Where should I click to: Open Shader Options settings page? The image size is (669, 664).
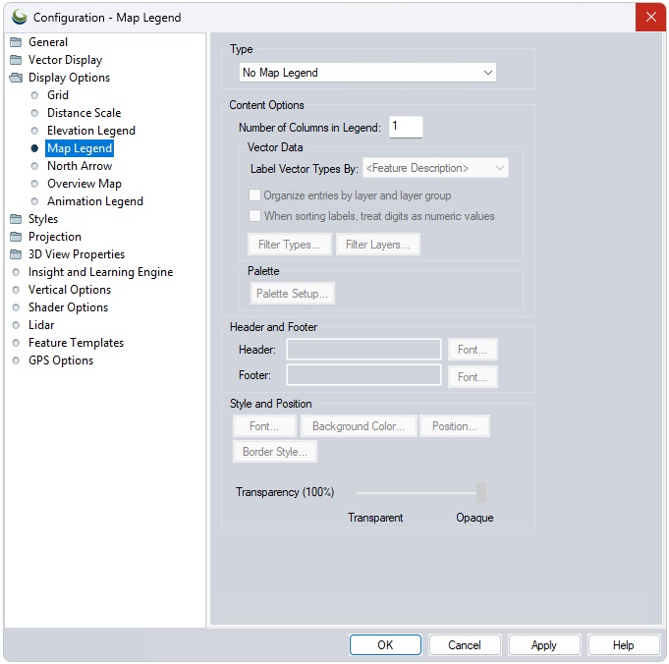(68, 307)
